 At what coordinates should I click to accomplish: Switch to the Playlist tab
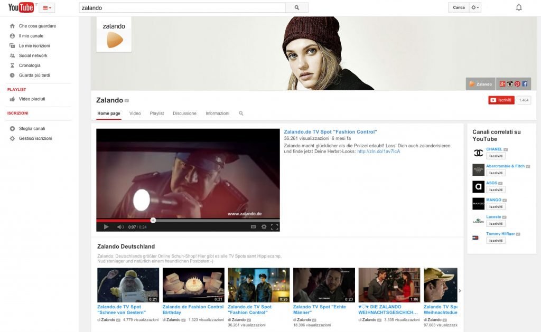coord(156,113)
